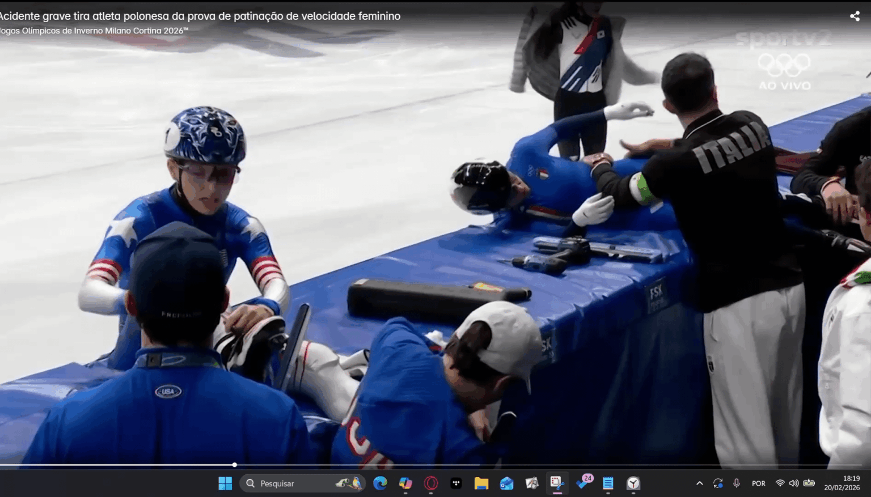The height and width of the screenshot is (497, 871).
Task: Open the To Do app with 24 badge
Action: pos(583,483)
